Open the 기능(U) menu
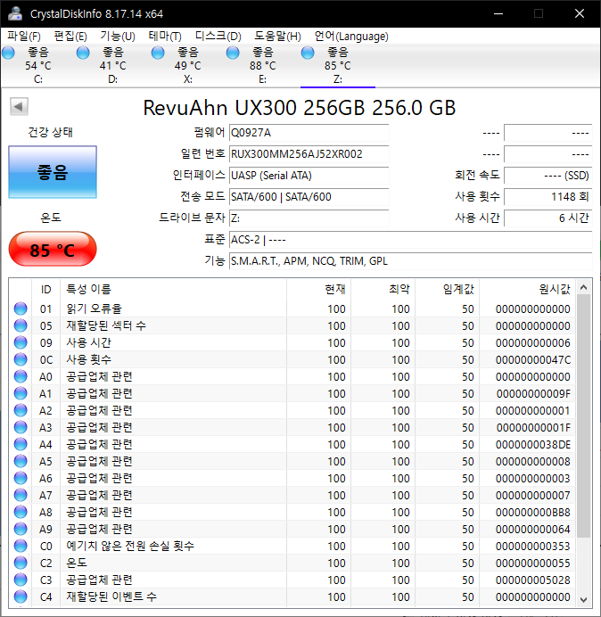The height and width of the screenshot is (617, 601). (118, 37)
